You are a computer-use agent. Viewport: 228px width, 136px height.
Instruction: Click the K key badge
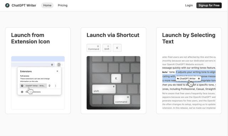117,48
